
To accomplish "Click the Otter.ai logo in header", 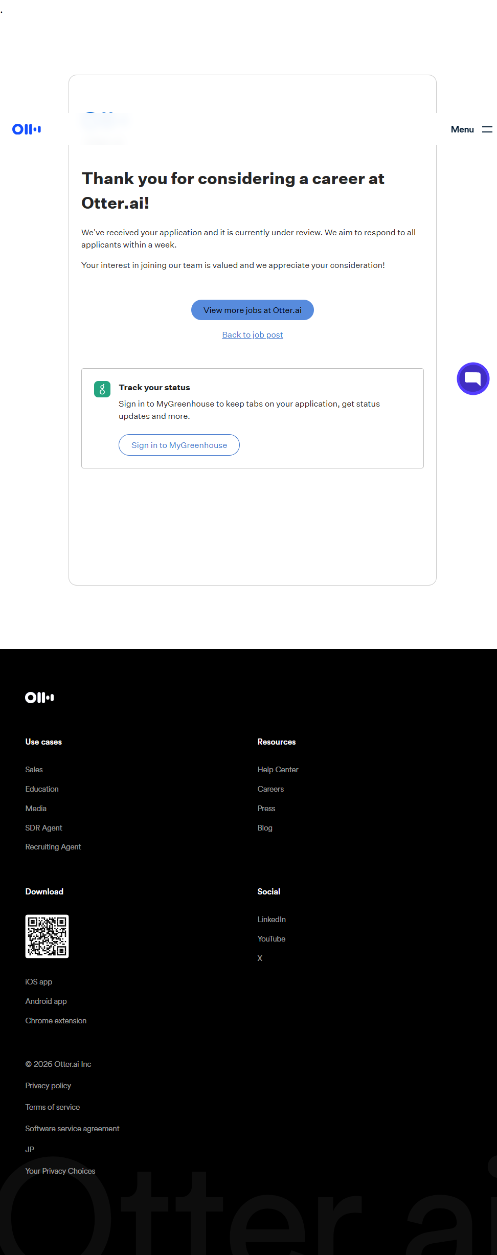I will click(x=27, y=129).
